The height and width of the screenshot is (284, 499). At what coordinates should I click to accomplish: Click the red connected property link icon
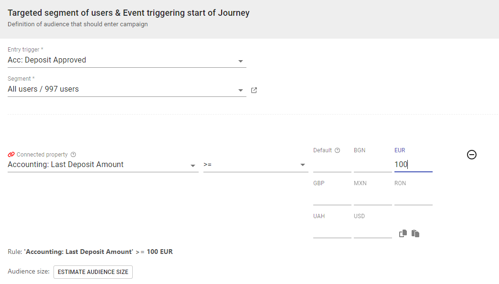(x=11, y=155)
